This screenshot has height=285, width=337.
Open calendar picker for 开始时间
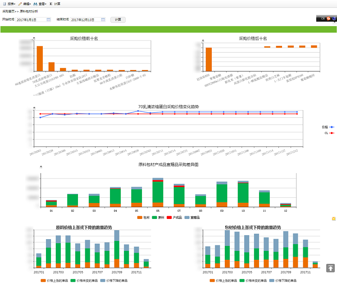pos(48,20)
